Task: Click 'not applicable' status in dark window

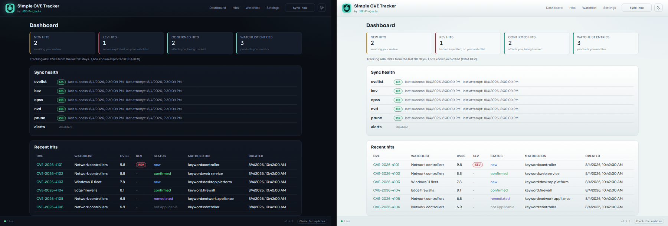Action: coord(166,207)
